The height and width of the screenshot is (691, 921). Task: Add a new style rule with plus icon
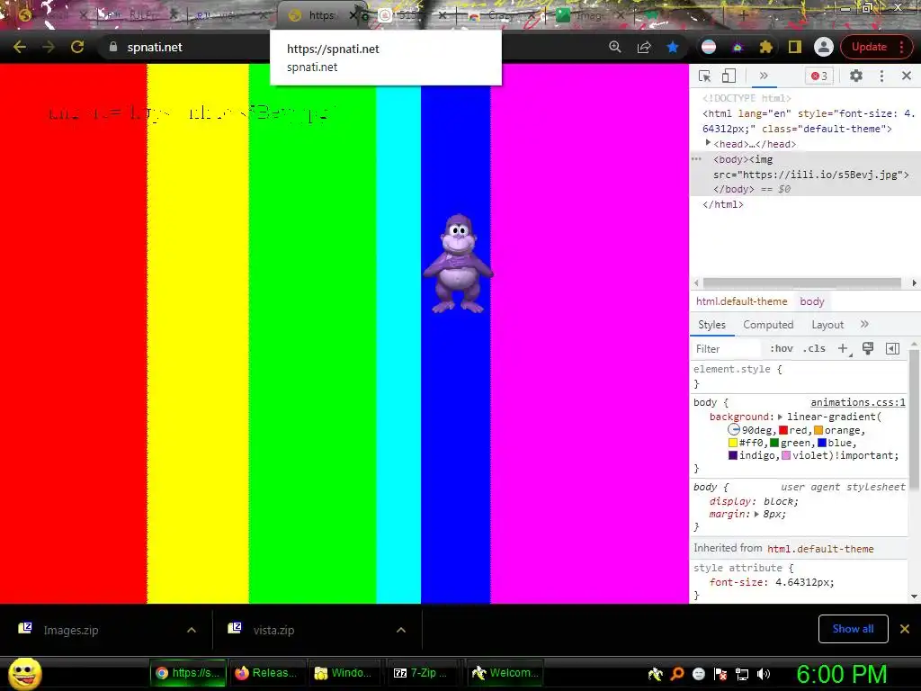(x=844, y=348)
